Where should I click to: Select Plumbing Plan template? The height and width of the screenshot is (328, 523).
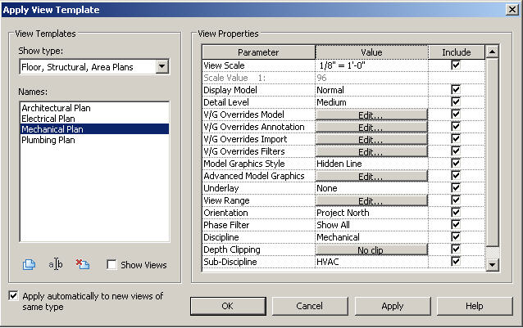coord(94,140)
